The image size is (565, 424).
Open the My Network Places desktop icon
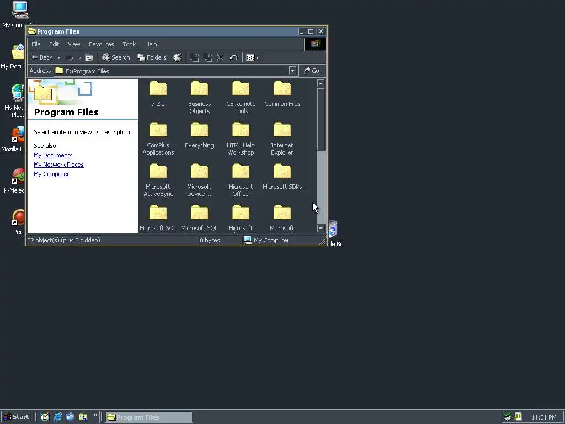click(x=15, y=100)
